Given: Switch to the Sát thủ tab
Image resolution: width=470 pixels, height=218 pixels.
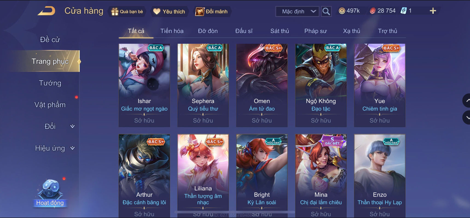Looking at the screenshot, I should point(280,31).
